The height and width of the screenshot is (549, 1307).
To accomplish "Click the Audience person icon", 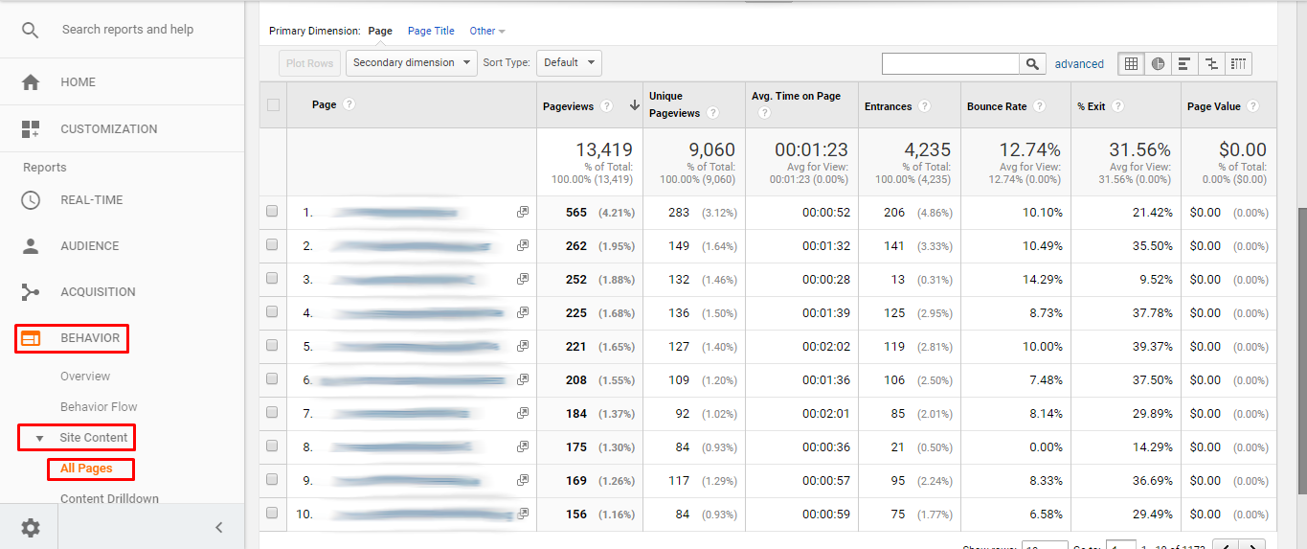I will coord(31,246).
